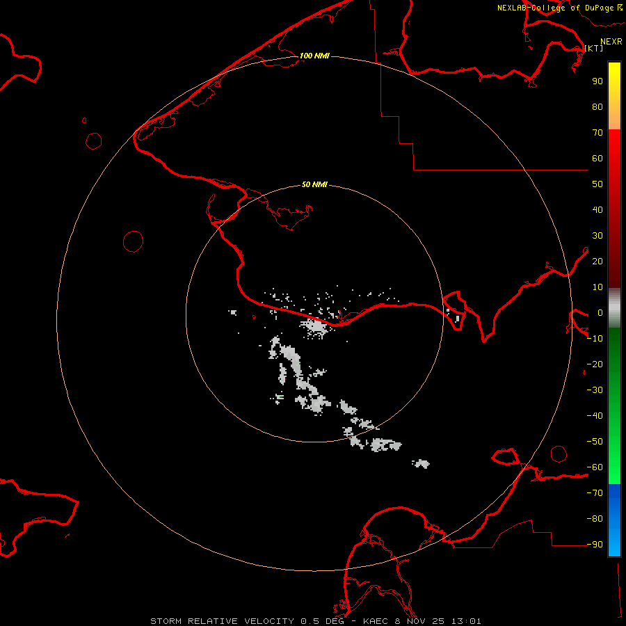626x626 pixels.
Task: Select the -60 value on velocity scale
Action: click(595, 467)
